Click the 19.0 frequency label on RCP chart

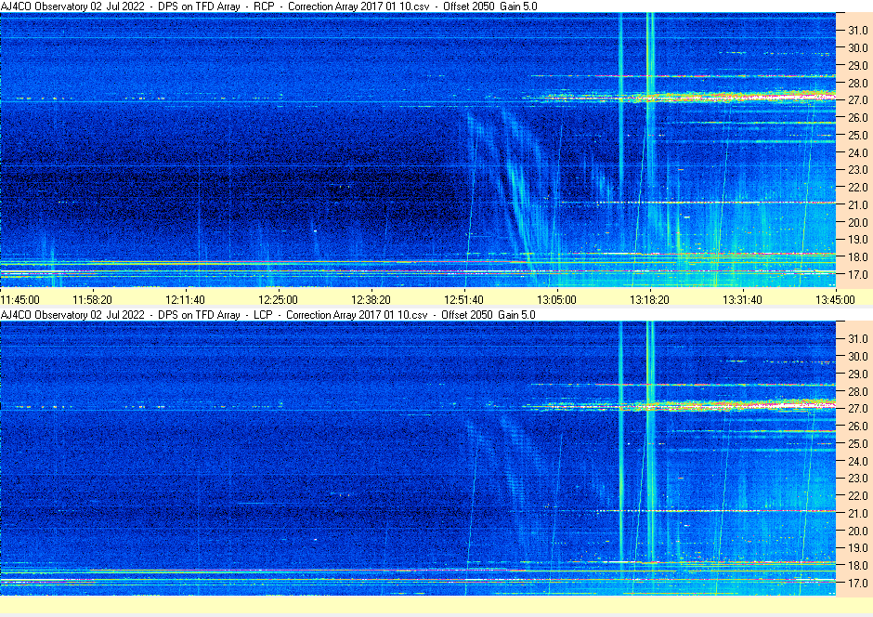pyautogui.click(x=858, y=240)
